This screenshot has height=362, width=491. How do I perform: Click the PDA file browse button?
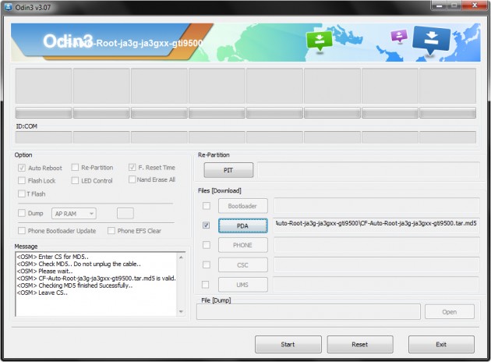pyautogui.click(x=242, y=225)
